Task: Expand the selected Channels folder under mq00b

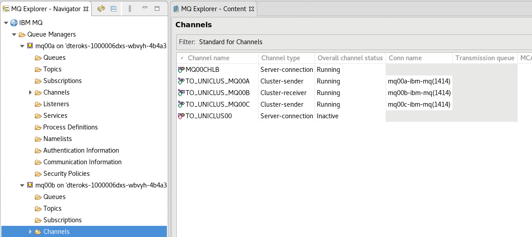Action: click(30, 232)
